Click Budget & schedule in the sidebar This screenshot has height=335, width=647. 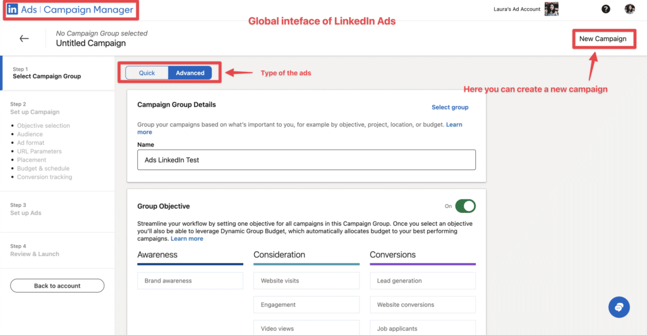[43, 168]
